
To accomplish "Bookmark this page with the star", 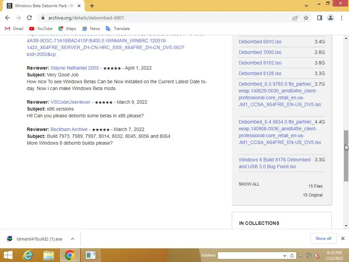I will click(x=306, y=18).
